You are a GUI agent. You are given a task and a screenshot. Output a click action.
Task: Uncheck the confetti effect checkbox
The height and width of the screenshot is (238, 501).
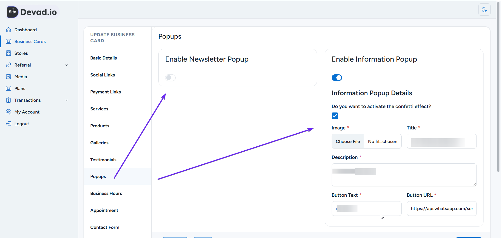click(x=335, y=116)
